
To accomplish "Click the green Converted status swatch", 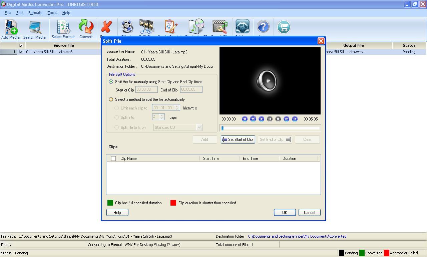I will coord(362,253).
